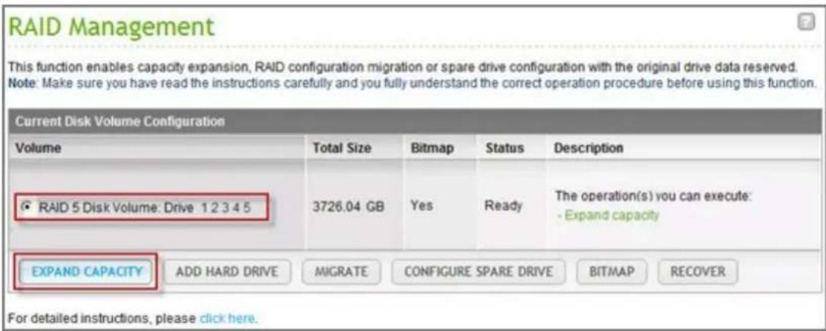
Task: Click the 'Expand capacity' green operation text
Action: [x=609, y=216]
